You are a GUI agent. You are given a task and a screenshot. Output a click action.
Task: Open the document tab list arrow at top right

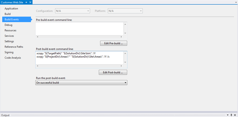[235, 2]
